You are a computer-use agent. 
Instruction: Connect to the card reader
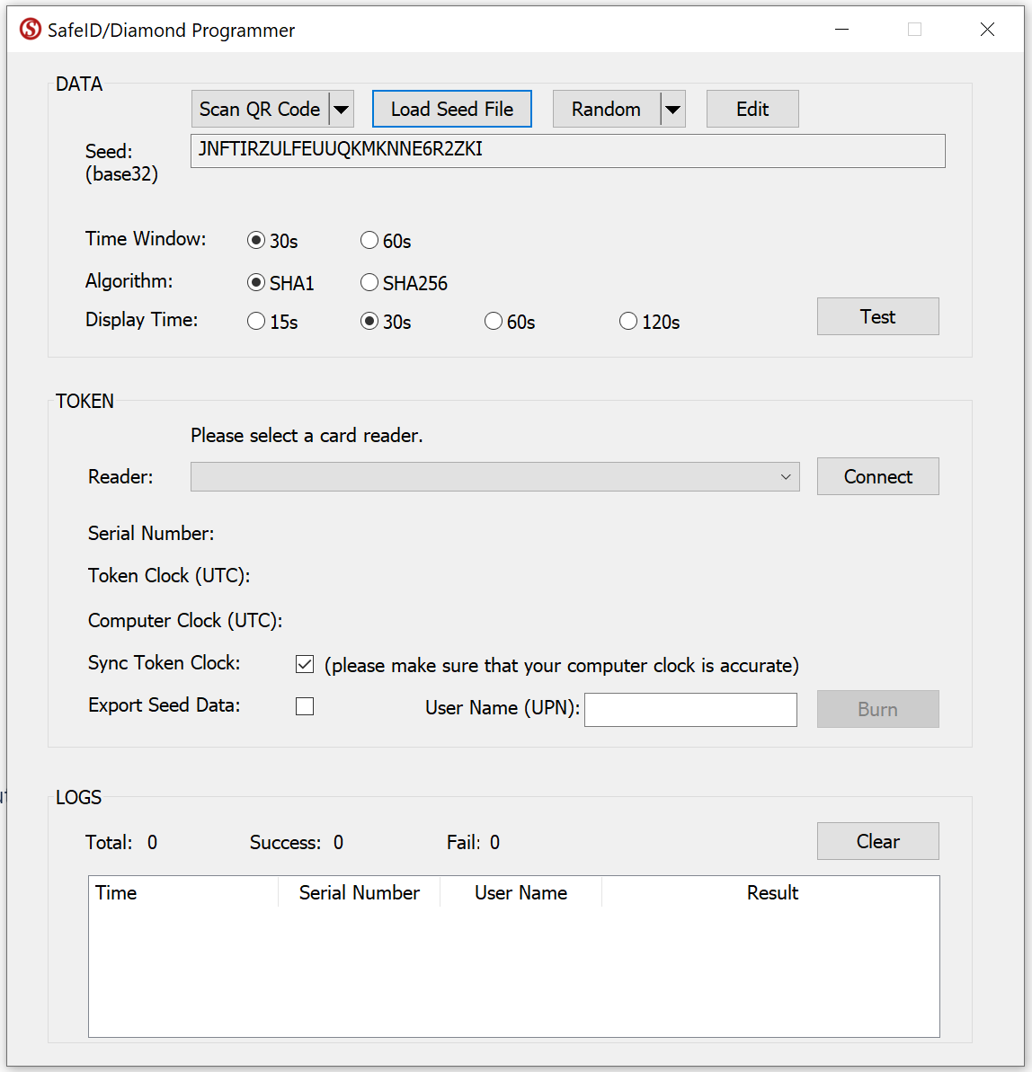[x=877, y=477]
